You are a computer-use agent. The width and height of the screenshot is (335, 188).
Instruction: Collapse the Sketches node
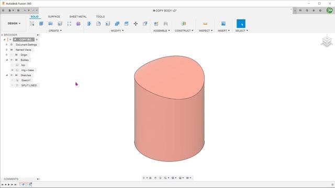(7, 75)
